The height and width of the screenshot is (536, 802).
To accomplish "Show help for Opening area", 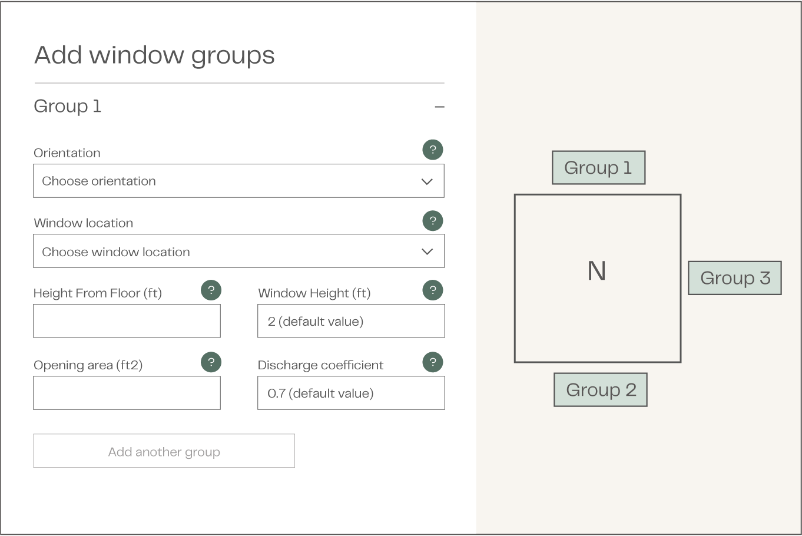I will click(x=211, y=362).
